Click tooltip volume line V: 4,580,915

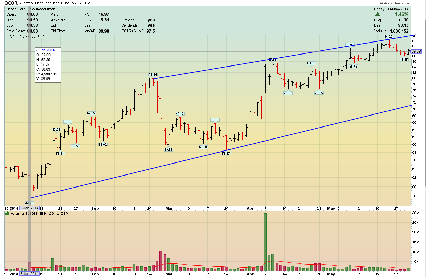(x=47, y=74)
